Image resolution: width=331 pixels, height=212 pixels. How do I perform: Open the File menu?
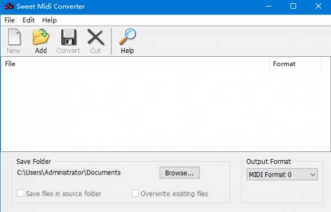coord(9,20)
